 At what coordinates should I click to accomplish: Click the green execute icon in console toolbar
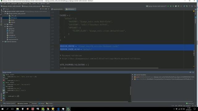pyautogui.click(x=4, y=83)
